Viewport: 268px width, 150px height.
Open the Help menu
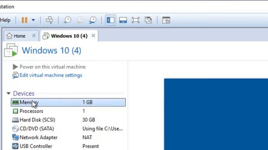(5, 20)
